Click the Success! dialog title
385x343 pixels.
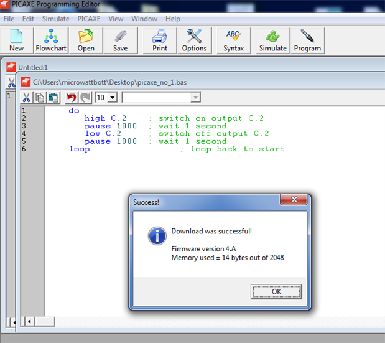pos(146,202)
